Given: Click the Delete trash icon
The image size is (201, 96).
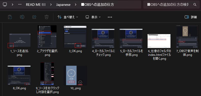Looking at the screenshot, I should pos(46,17).
